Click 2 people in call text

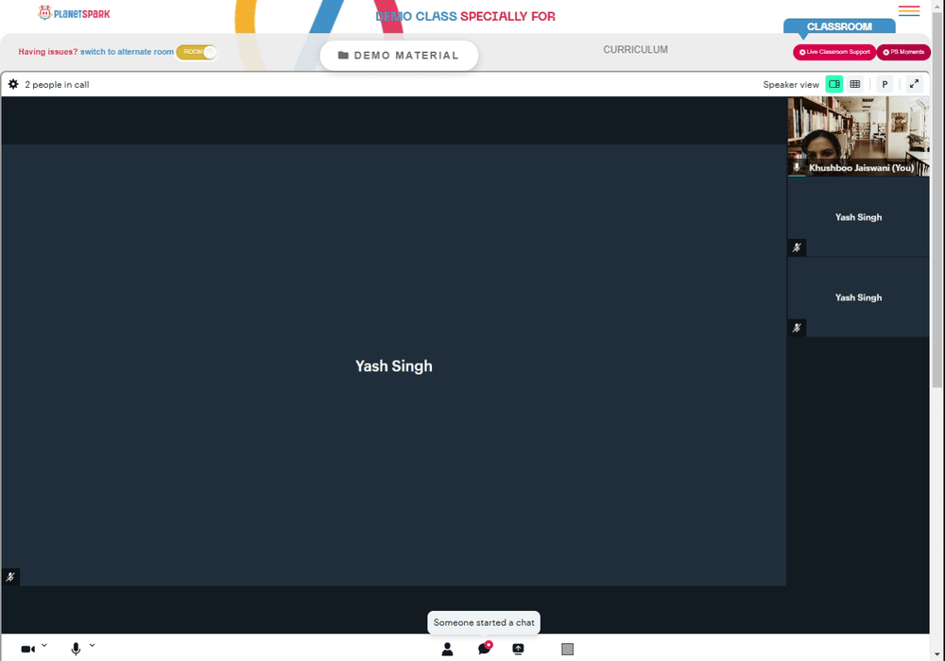click(x=58, y=85)
